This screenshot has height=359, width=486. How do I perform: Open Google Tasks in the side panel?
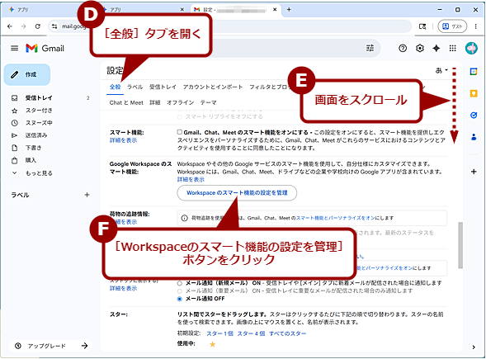(474, 116)
